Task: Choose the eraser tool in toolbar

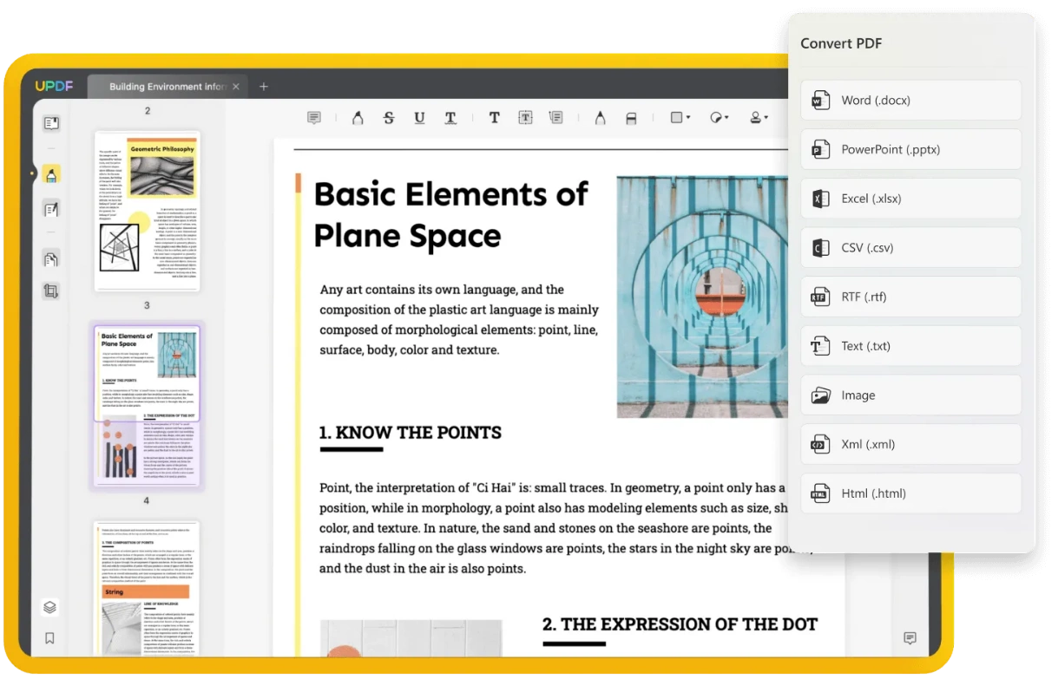Action: point(631,118)
